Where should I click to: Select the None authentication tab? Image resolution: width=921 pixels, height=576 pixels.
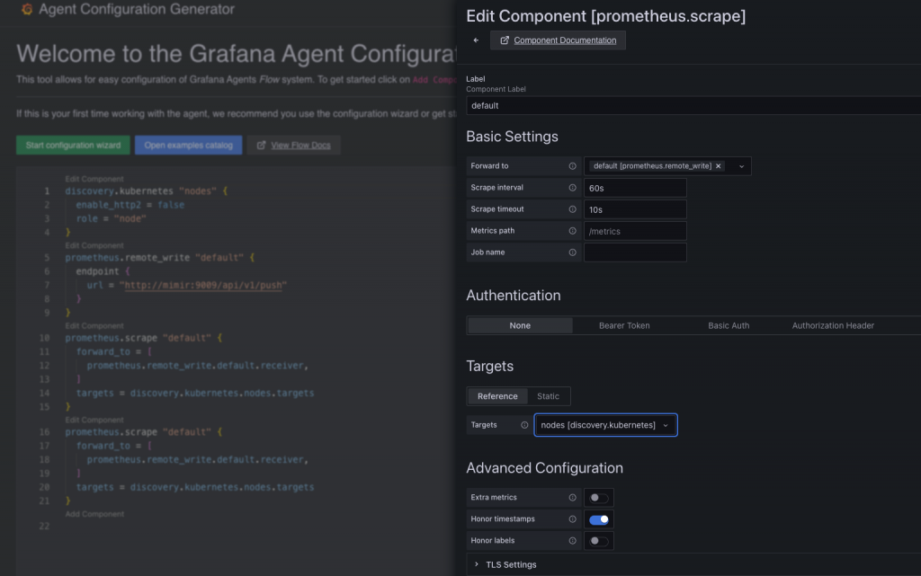[520, 325]
